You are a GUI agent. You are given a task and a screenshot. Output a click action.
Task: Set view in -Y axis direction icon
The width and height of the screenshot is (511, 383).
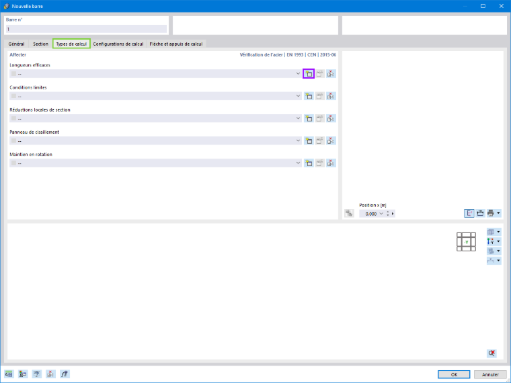coord(491,241)
